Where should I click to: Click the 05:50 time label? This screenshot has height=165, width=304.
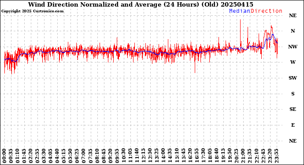pos(71,156)
